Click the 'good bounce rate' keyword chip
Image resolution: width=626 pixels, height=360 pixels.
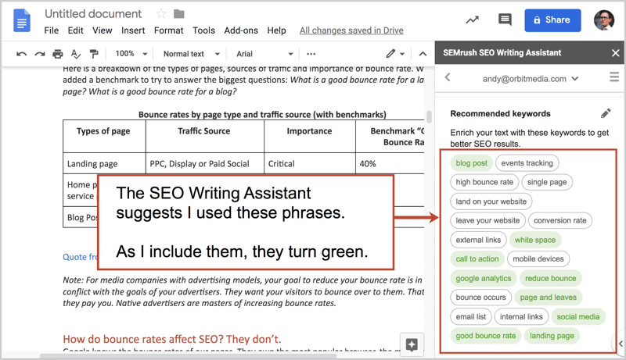pos(485,336)
